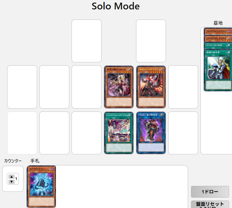
Task: Pick the third graveyard card, a green spell
Action: point(218,45)
